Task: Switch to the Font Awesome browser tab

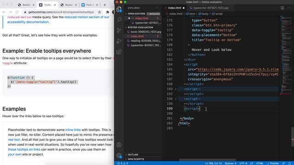Action: tap(90, 5)
